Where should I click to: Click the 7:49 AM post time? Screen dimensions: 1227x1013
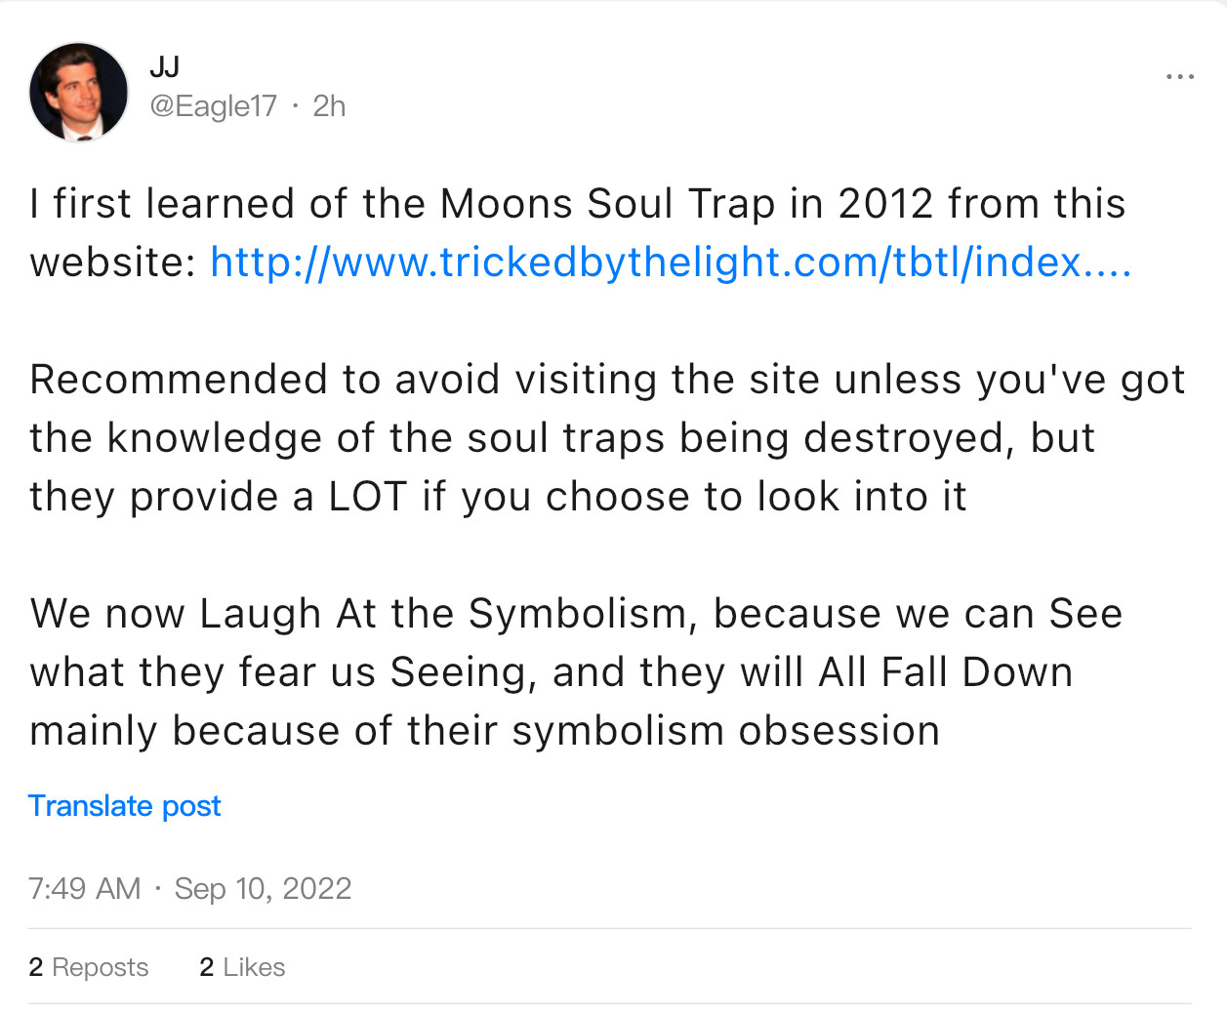coord(85,888)
